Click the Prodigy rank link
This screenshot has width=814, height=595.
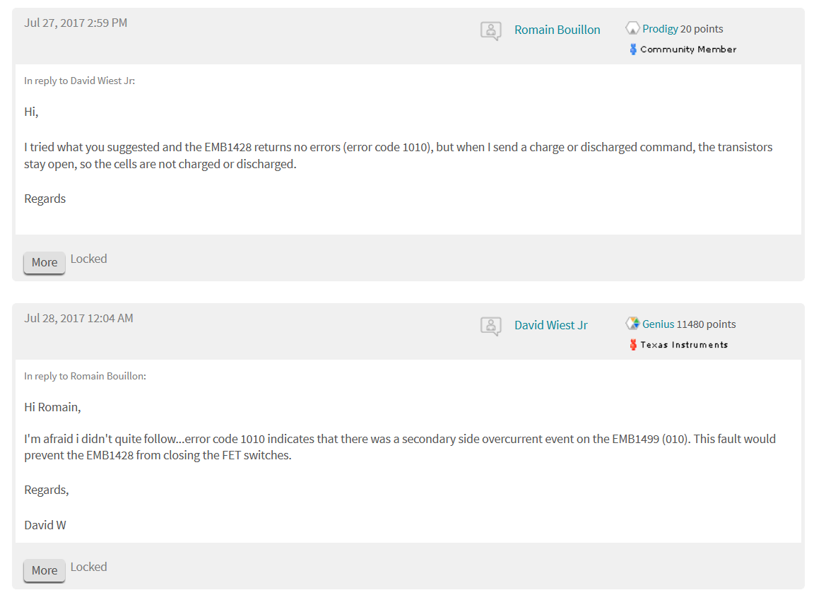(x=660, y=29)
